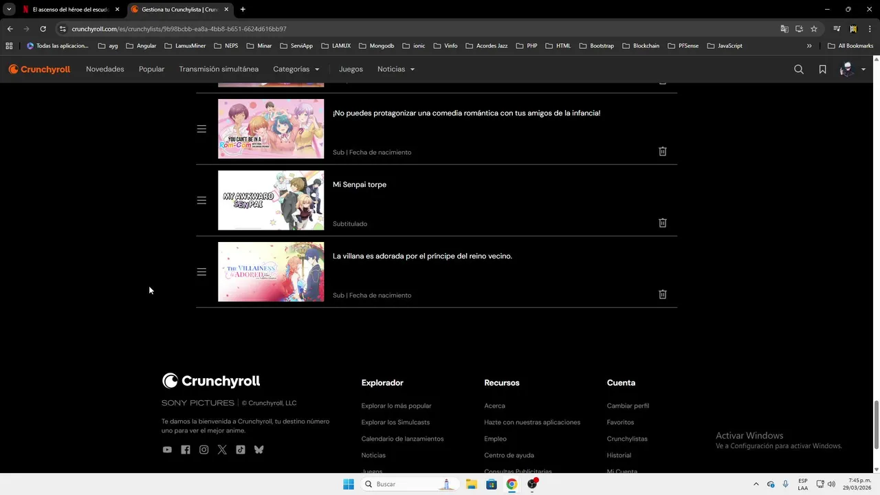Open Crunchyroll TikTok social icon
The width and height of the screenshot is (880, 495).
[x=241, y=450]
